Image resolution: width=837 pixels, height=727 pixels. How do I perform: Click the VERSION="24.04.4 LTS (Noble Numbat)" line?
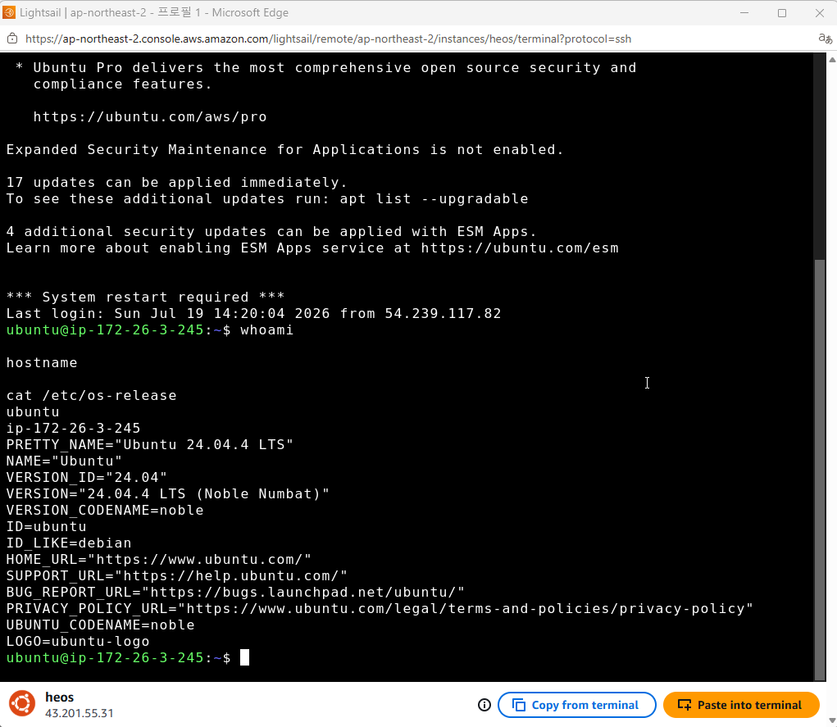point(167,493)
